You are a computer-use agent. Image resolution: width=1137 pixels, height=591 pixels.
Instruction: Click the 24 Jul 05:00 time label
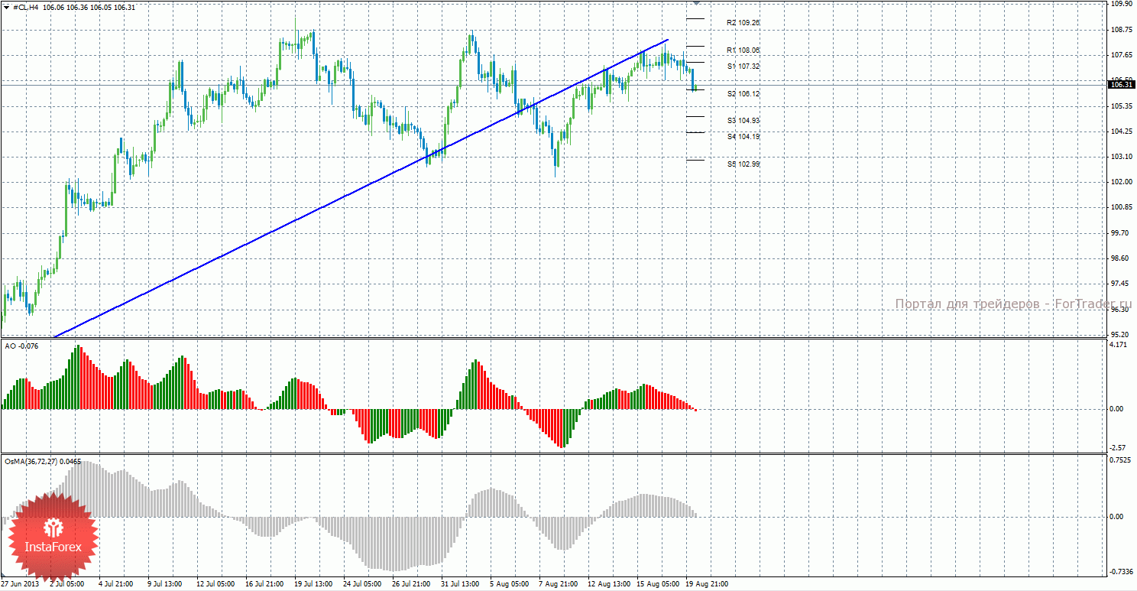[362, 584]
